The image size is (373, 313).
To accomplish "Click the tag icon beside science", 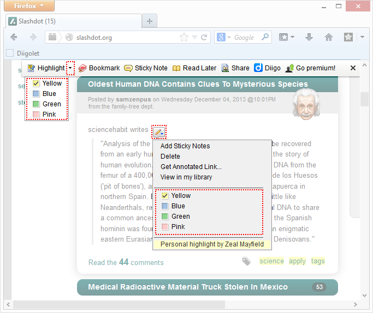I will tap(246, 261).
